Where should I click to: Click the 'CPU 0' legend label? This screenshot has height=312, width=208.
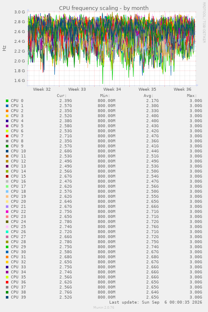coord(17,101)
